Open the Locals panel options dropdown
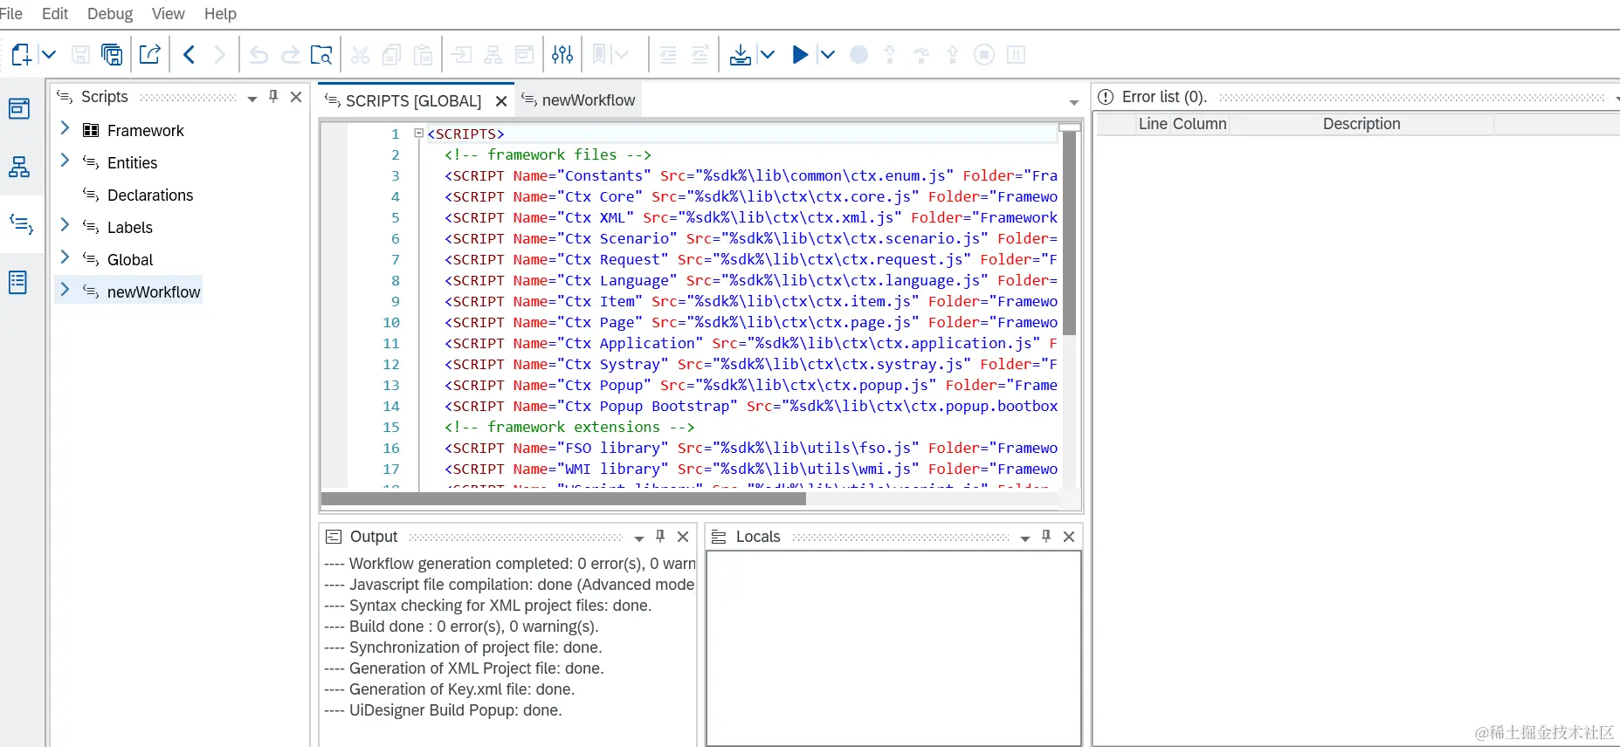1620x747 pixels. 1024,538
